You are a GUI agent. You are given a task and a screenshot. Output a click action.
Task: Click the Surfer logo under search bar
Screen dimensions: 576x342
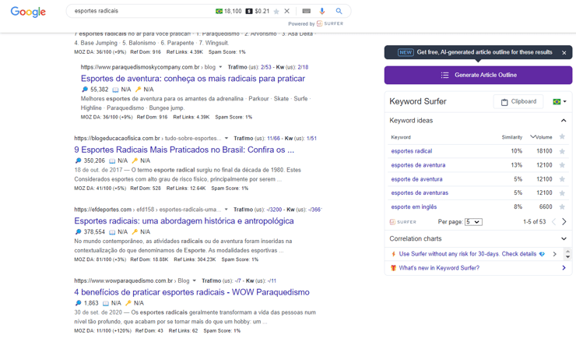330,23
